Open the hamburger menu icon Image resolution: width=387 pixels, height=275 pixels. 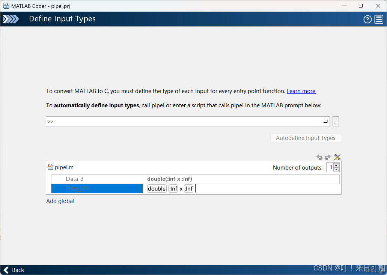[x=379, y=19]
